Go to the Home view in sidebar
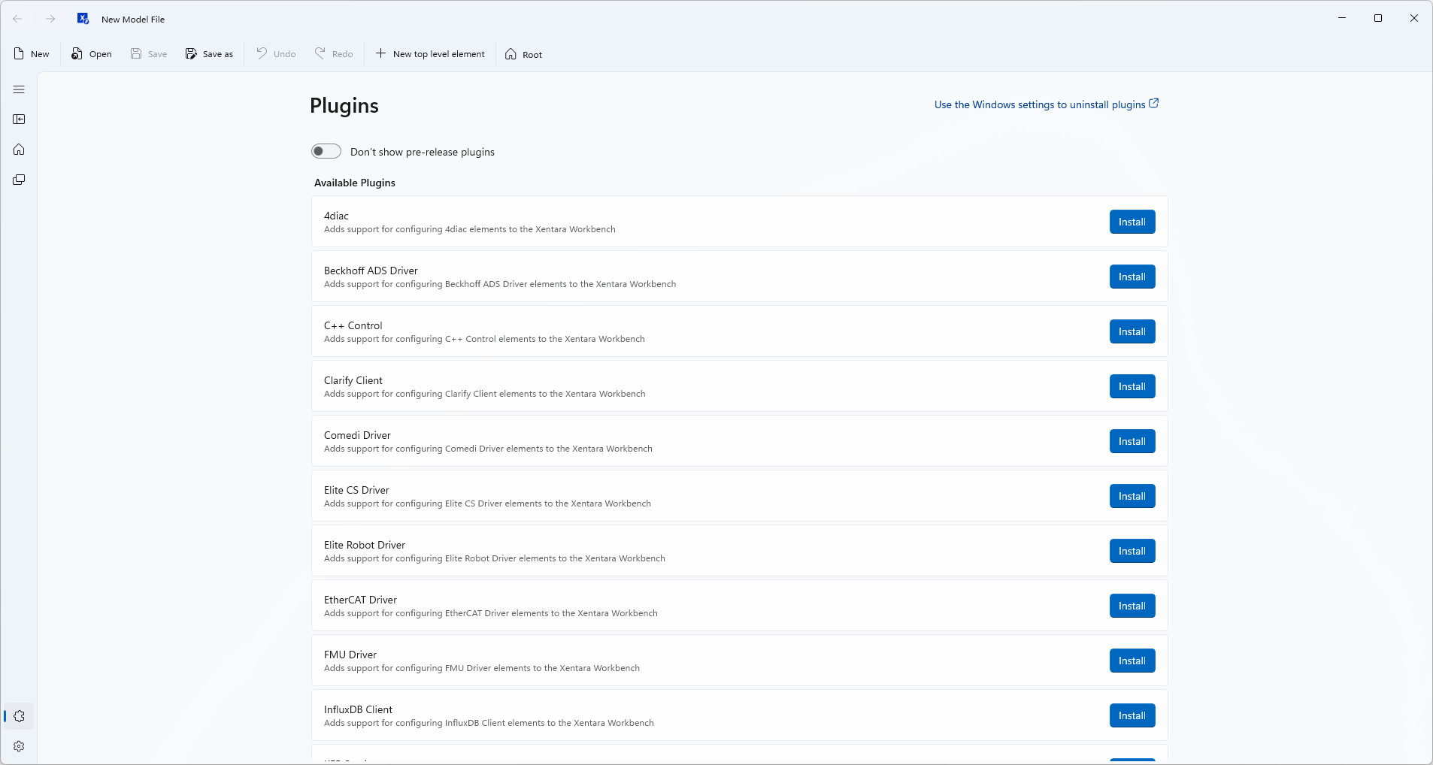Image resolution: width=1433 pixels, height=765 pixels. click(19, 150)
